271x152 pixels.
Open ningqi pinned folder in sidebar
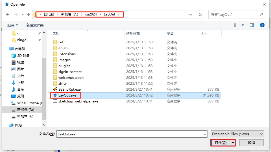coord(22,40)
